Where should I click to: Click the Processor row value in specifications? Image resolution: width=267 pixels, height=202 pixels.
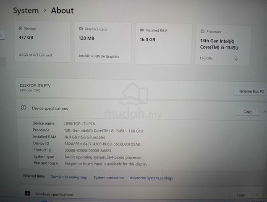(104, 131)
